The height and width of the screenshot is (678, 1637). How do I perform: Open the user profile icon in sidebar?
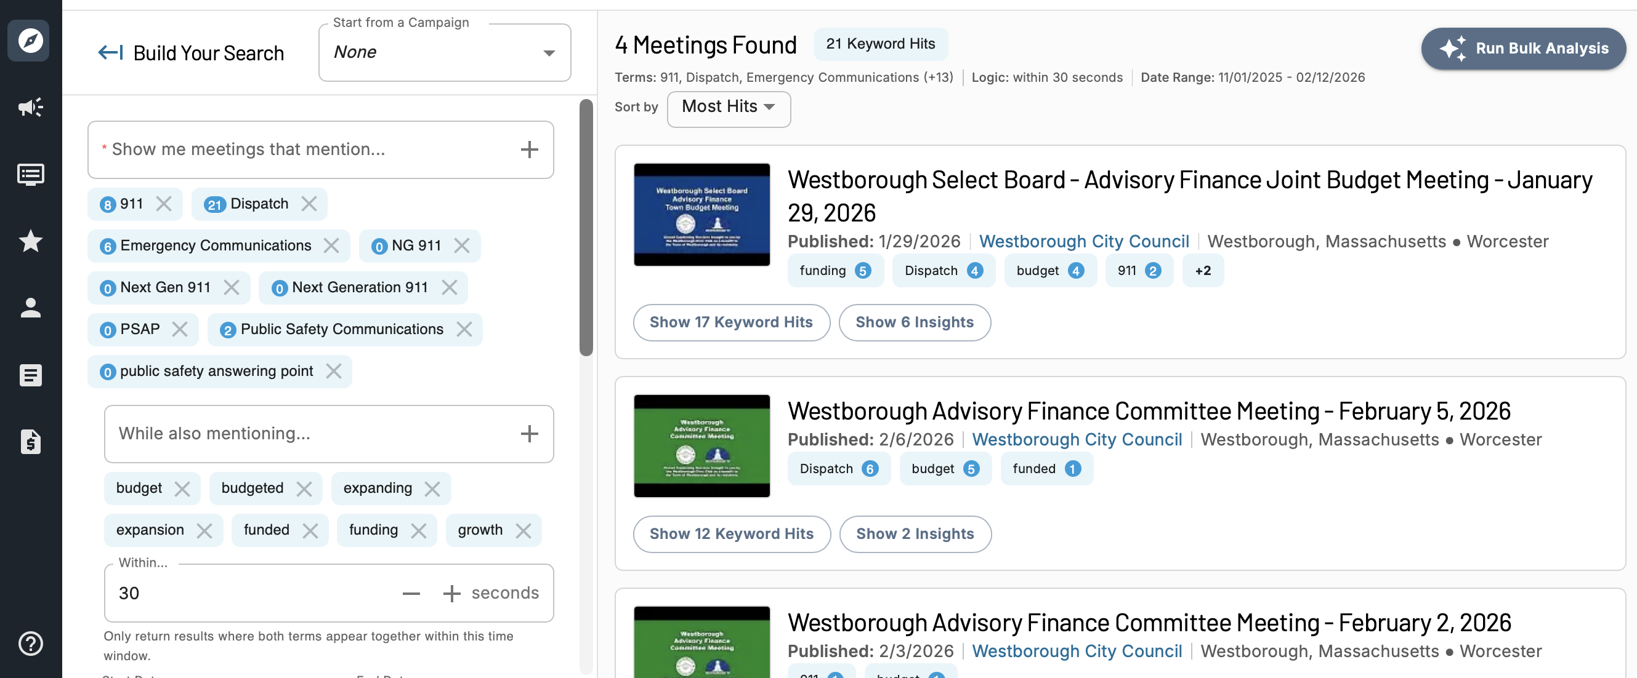click(x=30, y=308)
